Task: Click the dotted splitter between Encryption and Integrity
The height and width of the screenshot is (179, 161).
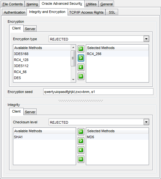Action: (81, 101)
